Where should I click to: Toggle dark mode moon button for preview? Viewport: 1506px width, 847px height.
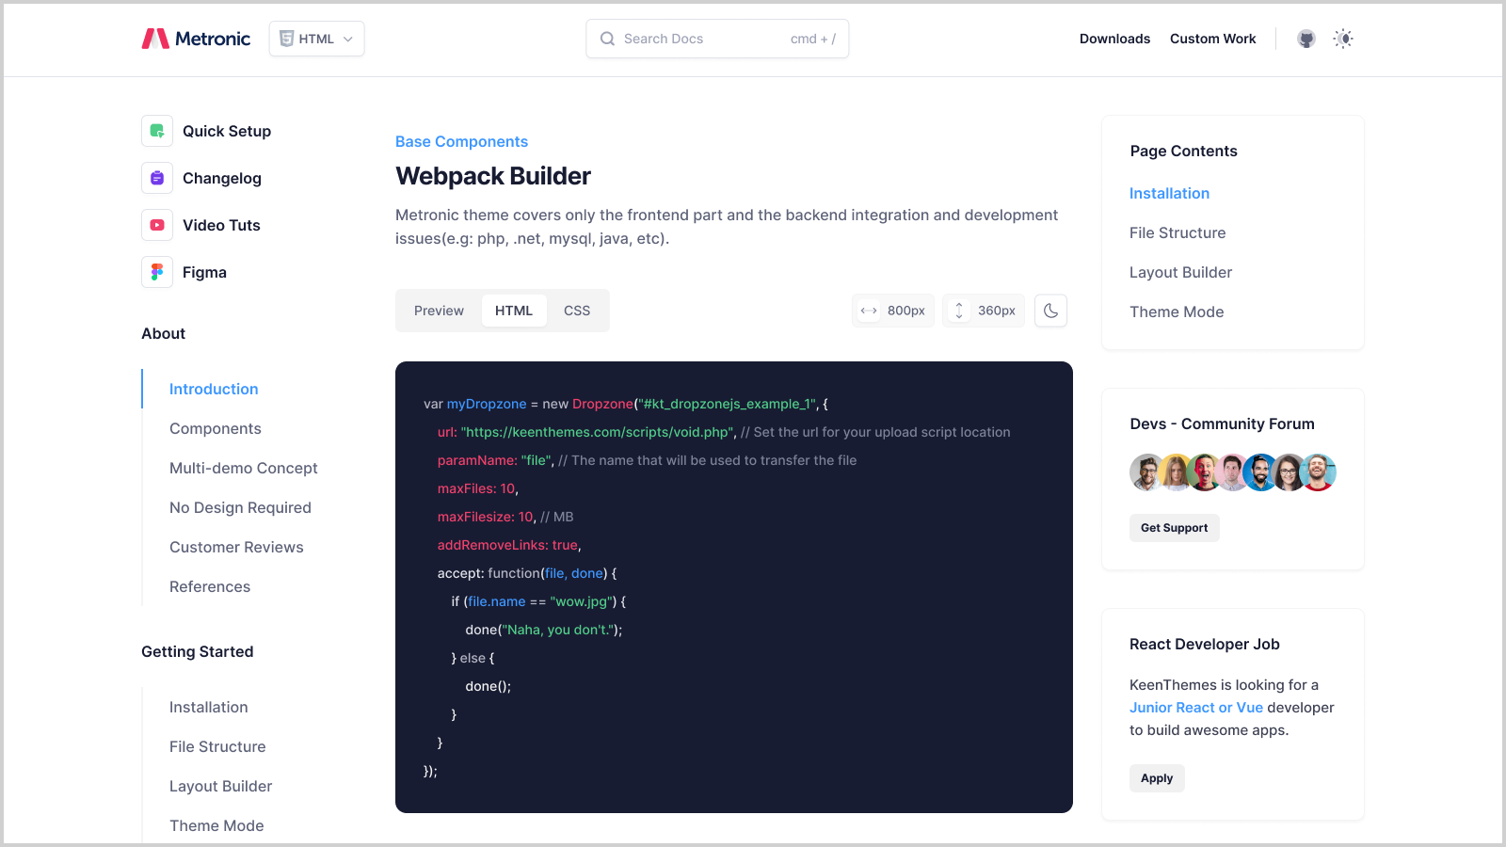pos(1050,311)
